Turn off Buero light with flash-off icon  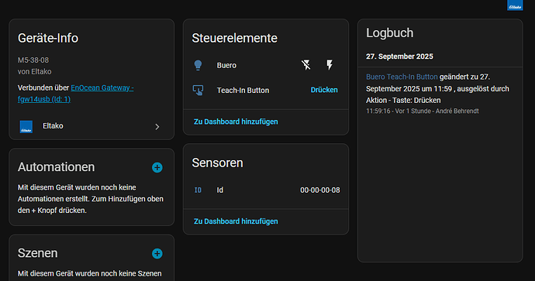pos(306,65)
